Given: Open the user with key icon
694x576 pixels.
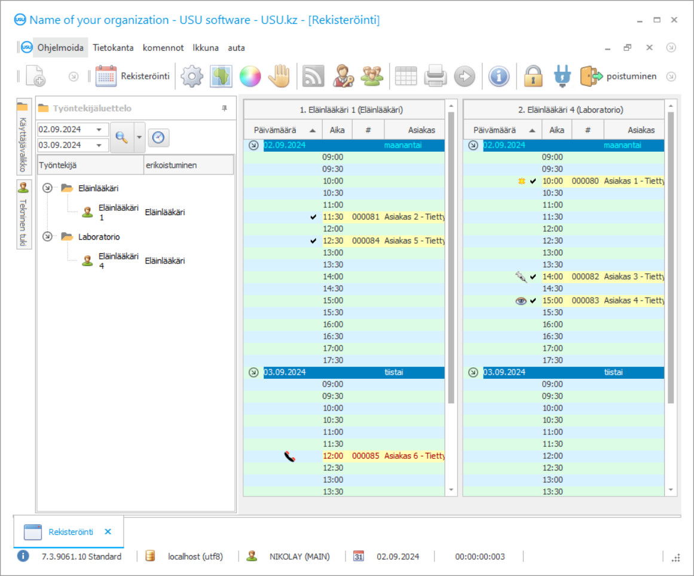Looking at the screenshot, I should click(343, 76).
